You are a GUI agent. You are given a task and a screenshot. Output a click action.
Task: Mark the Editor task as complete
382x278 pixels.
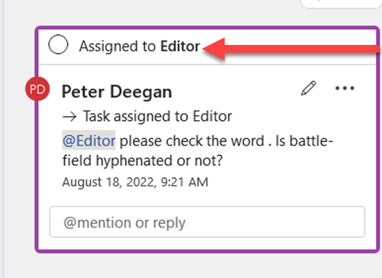pos(58,46)
